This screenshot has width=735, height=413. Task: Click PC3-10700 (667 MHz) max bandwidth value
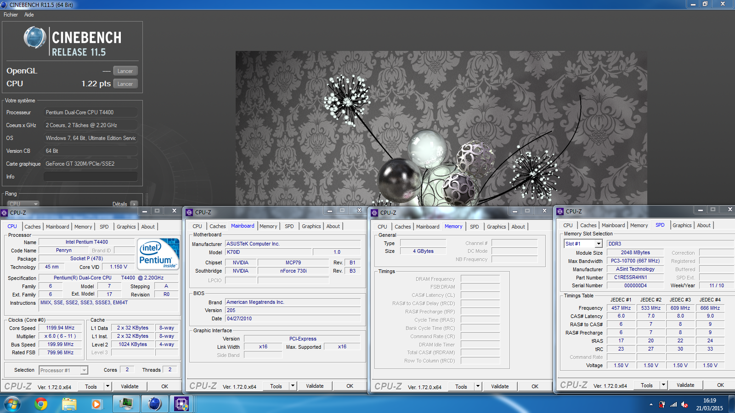click(x=635, y=261)
